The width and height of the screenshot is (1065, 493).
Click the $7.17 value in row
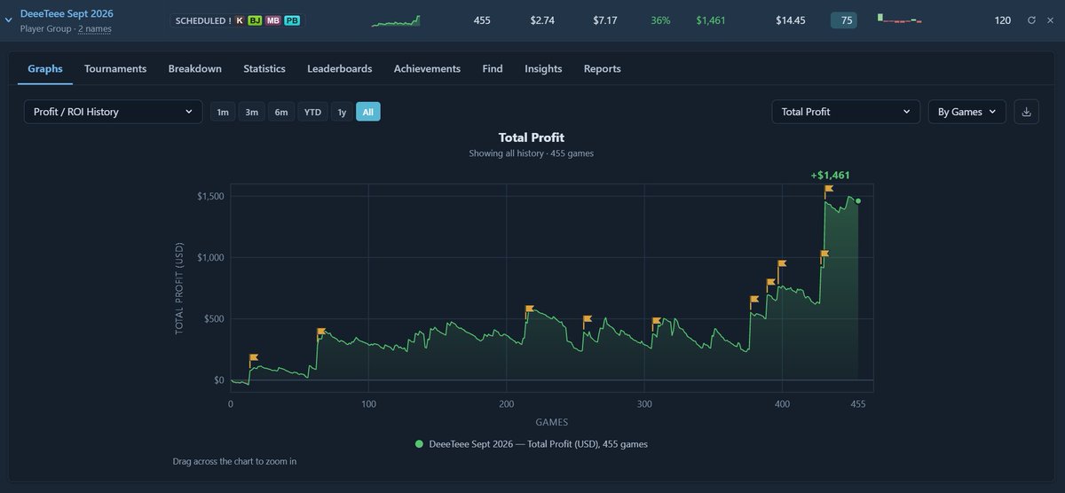click(605, 20)
